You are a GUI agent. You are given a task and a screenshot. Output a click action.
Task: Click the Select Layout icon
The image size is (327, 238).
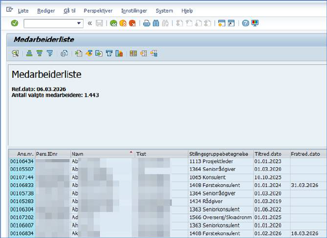click(143, 54)
